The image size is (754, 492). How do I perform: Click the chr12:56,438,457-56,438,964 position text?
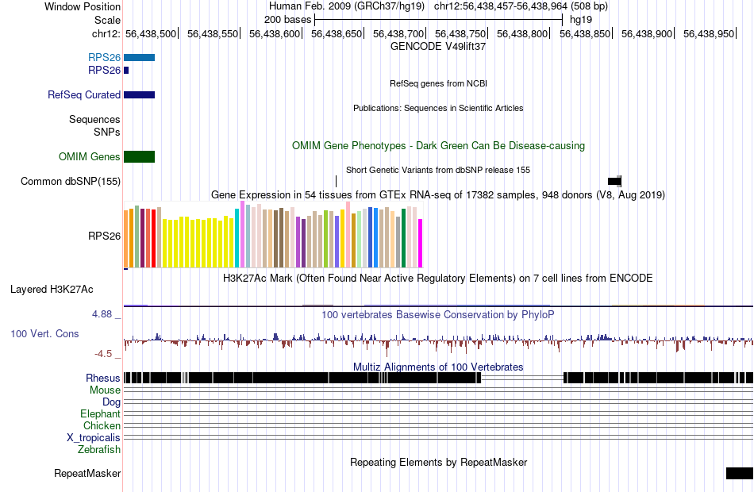(521, 6)
